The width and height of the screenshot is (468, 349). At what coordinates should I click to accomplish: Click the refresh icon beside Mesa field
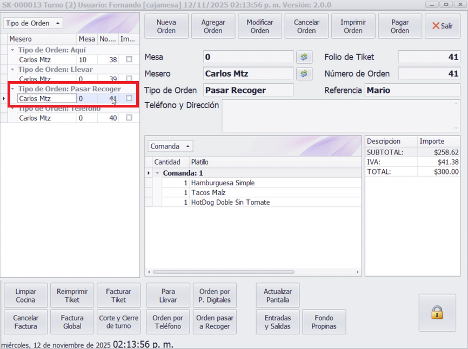pos(303,57)
